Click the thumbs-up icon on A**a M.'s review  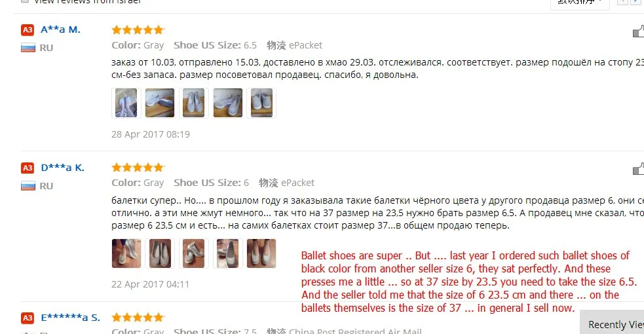coord(639,31)
